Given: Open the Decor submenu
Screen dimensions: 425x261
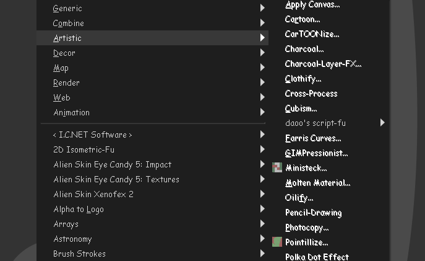Looking at the screenshot, I should (153, 53).
